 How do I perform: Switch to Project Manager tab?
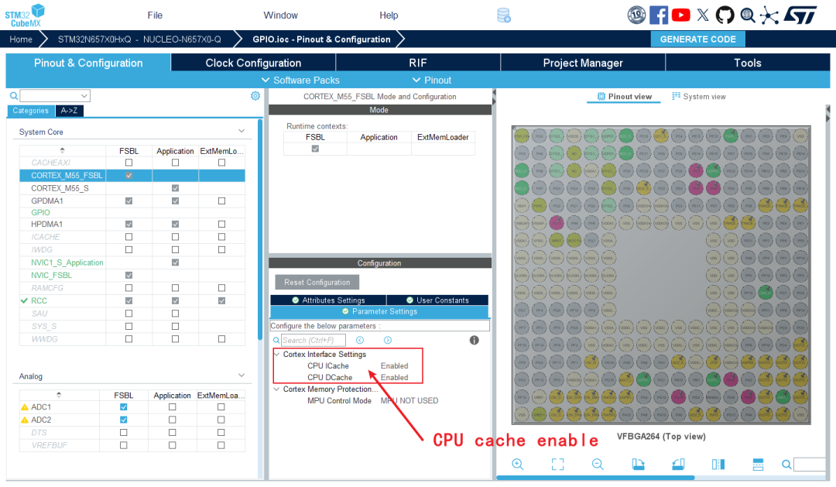(x=583, y=63)
